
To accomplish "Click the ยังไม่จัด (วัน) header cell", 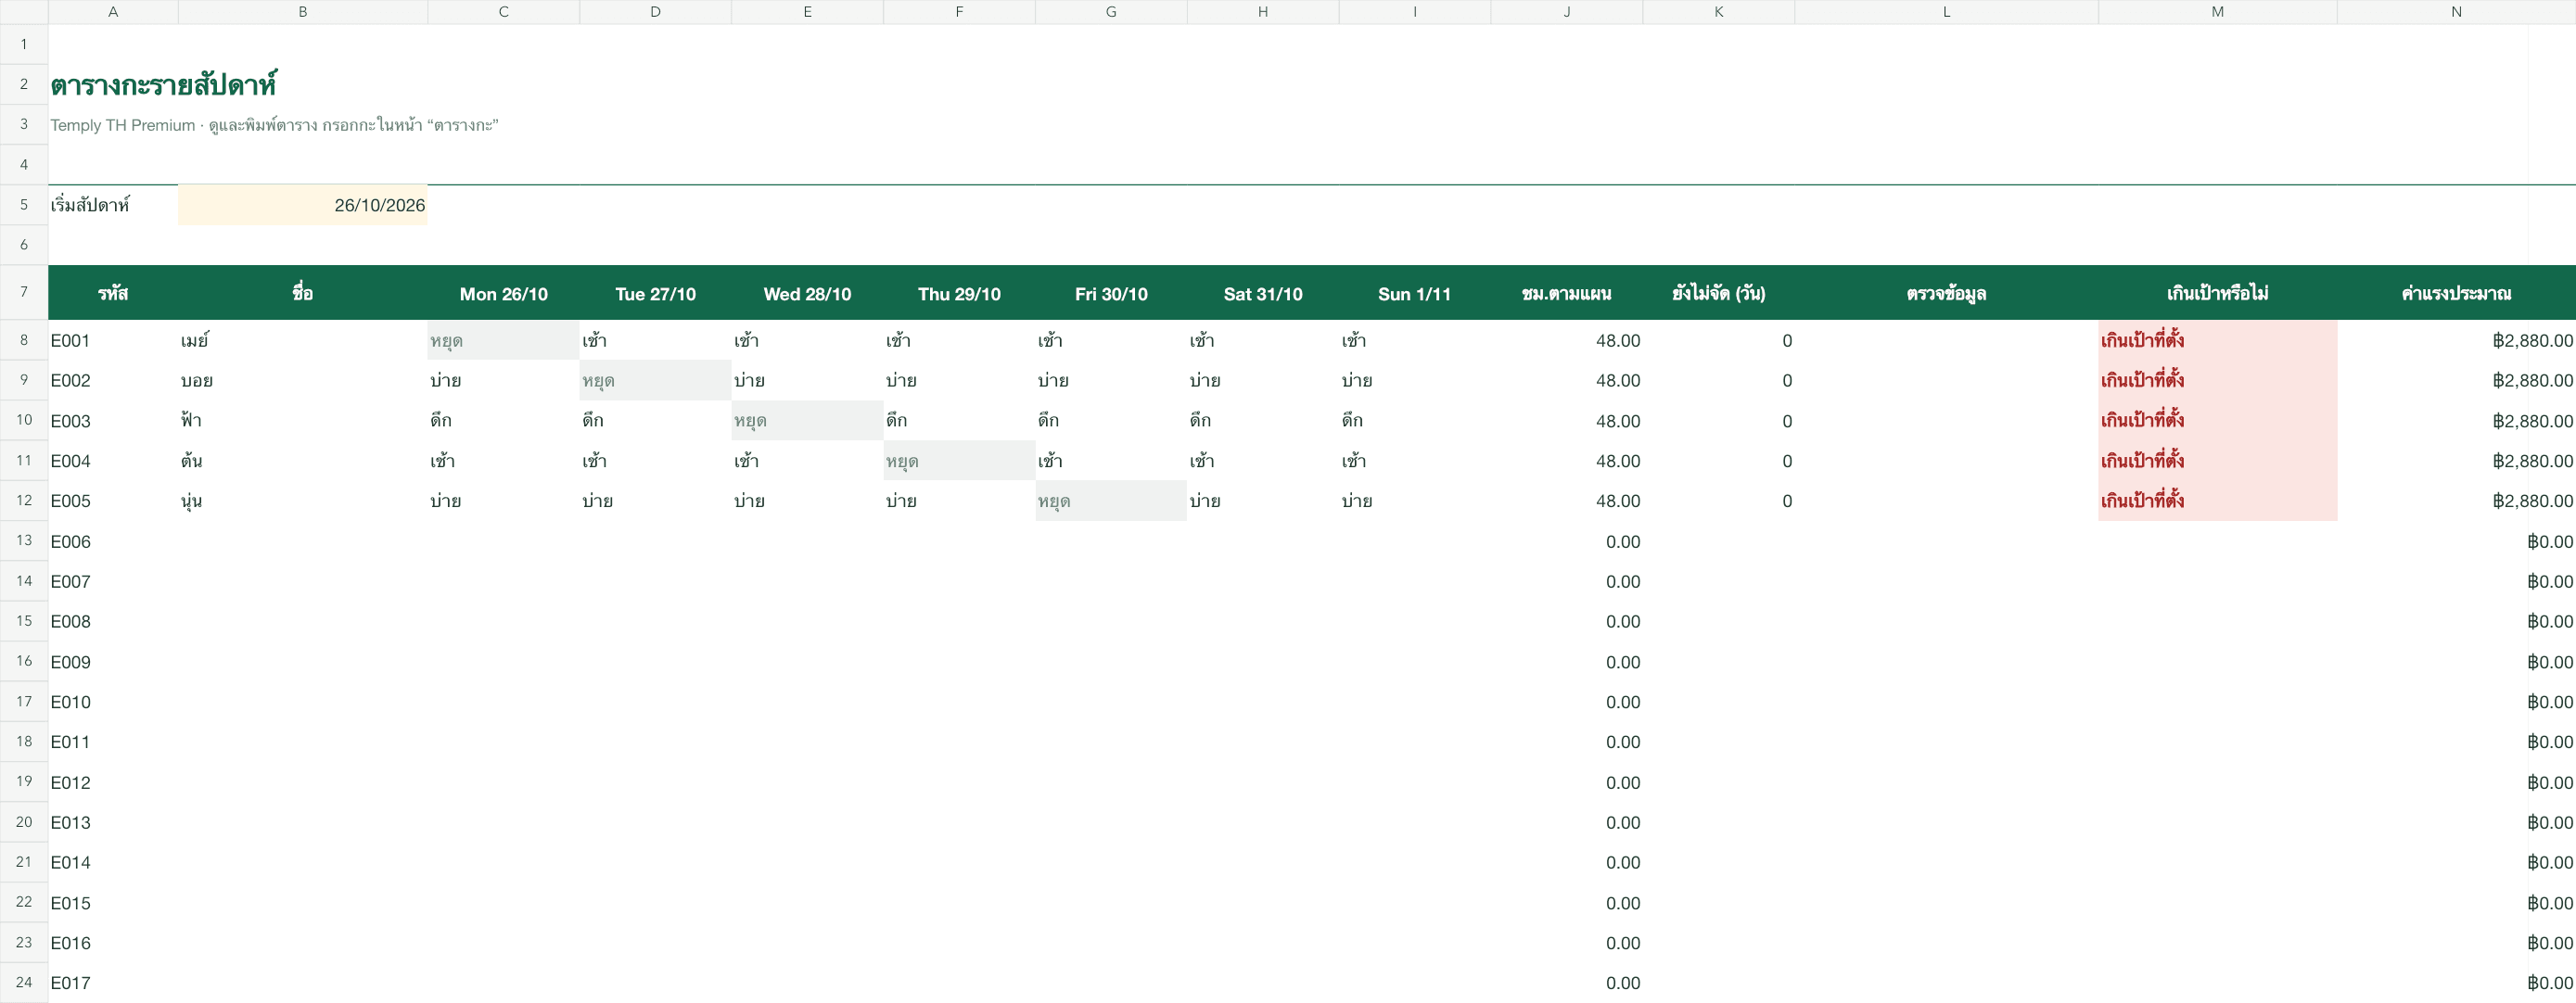I will pyautogui.click(x=1719, y=293).
